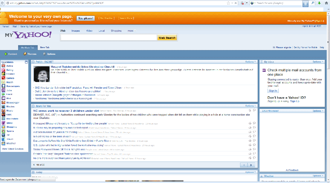Click the Yahoo web search input field

point(109,38)
